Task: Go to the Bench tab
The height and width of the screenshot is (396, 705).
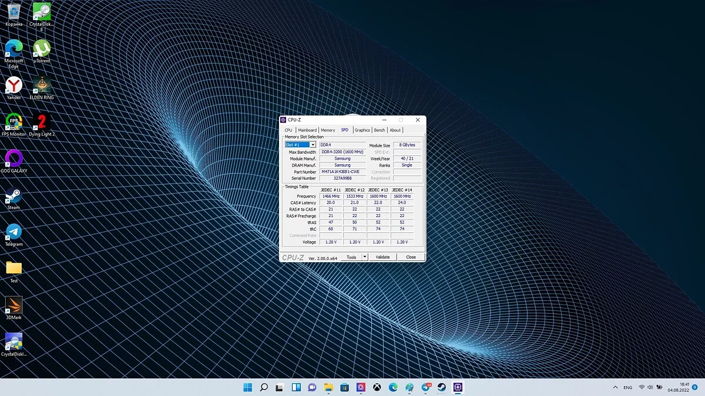Action: 380,130
